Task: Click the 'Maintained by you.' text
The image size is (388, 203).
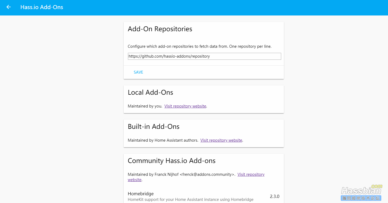Action: click(145, 106)
